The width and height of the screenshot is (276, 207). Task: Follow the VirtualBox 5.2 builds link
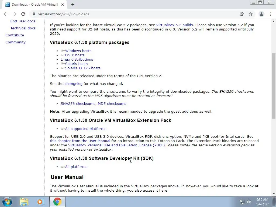click(x=174, y=25)
